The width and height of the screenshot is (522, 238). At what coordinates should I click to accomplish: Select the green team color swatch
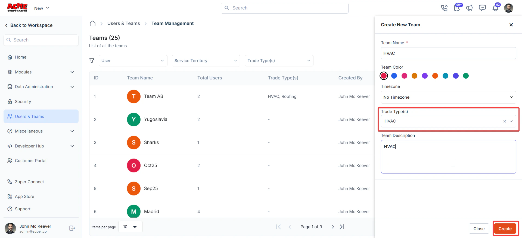click(x=466, y=76)
